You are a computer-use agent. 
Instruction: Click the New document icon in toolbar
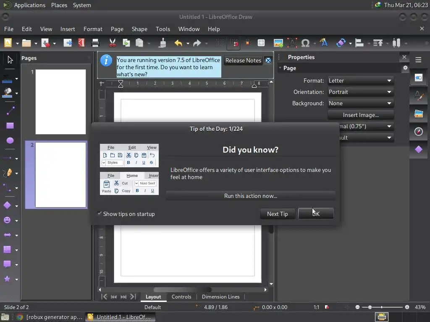pyautogui.click(x=8, y=43)
